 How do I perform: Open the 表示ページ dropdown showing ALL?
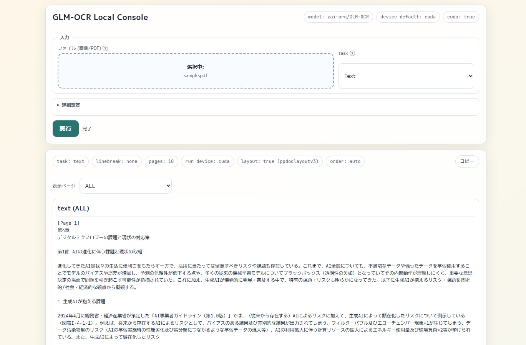(125, 186)
